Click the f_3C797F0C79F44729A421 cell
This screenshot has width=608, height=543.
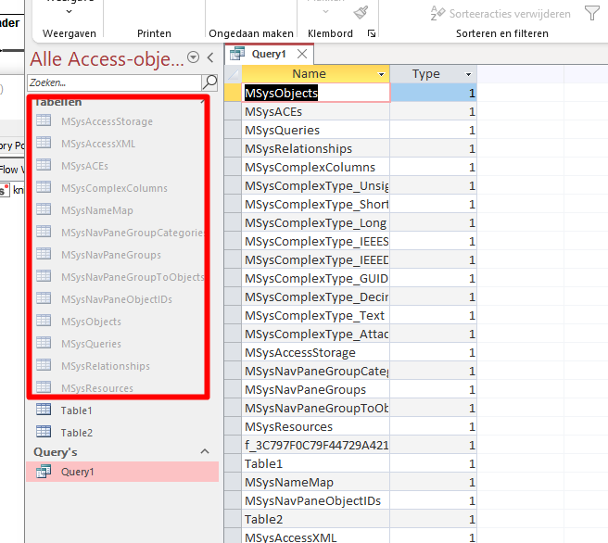tap(315, 446)
